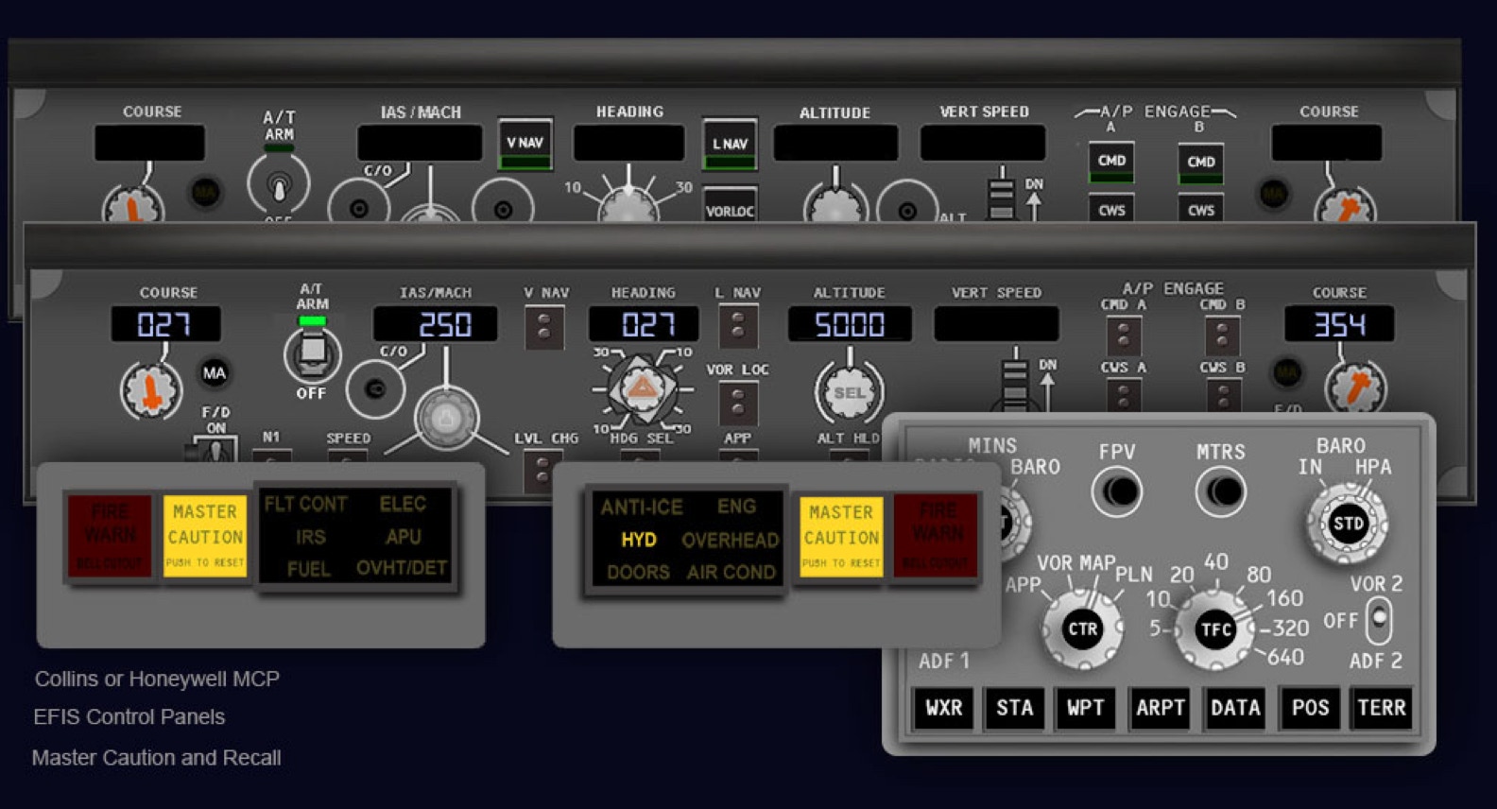Click left course knob on Honeywell MCP

tap(150, 390)
